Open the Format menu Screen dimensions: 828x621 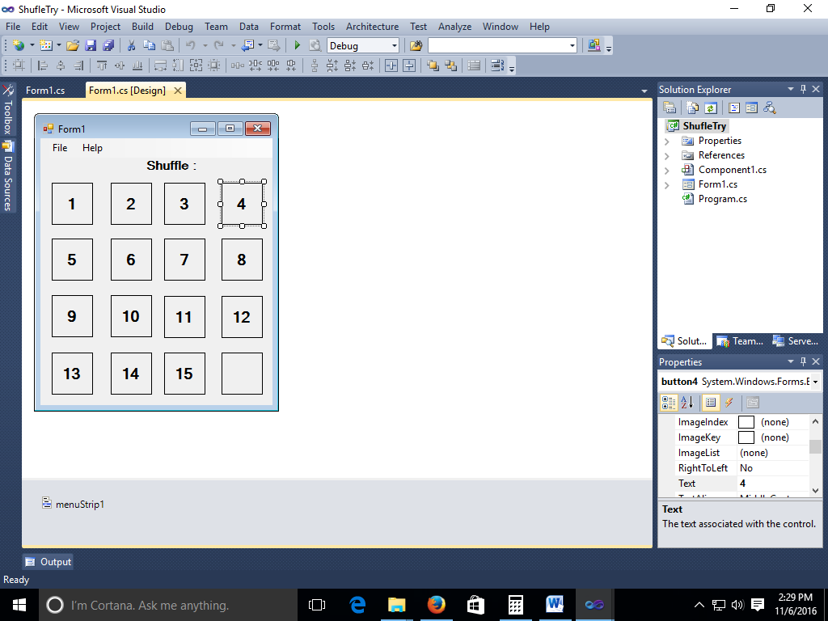coord(285,27)
